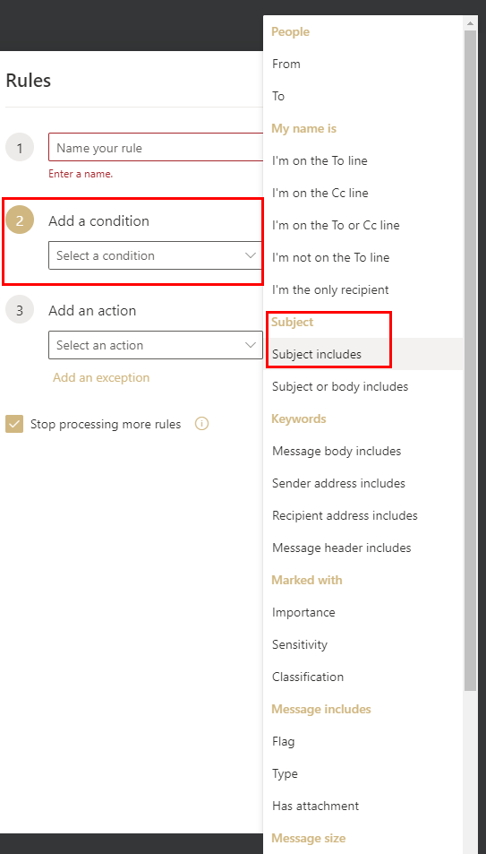Image resolution: width=486 pixels, height=854 pixels.
Task: Click the scroll-up arrow on the dropdown scrollbar
Action: pos(470,23)
